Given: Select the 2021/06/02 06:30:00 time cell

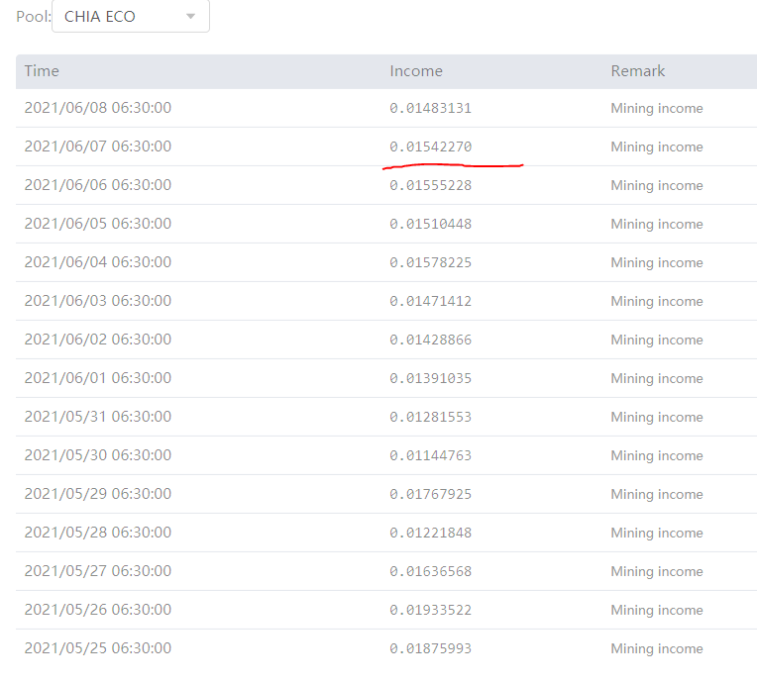Looking at the screenshot, I should point(98,340).
